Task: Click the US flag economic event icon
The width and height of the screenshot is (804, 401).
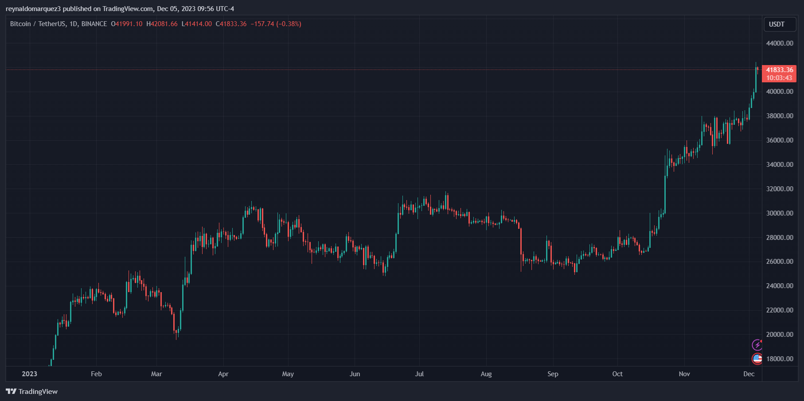Action: [x=757, y=359]
